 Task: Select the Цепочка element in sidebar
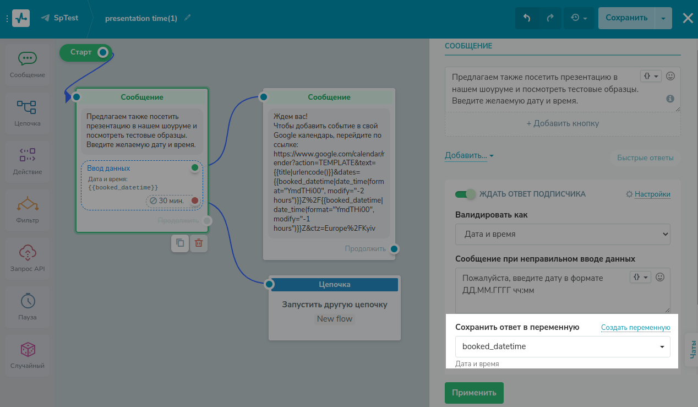(27, 108)
